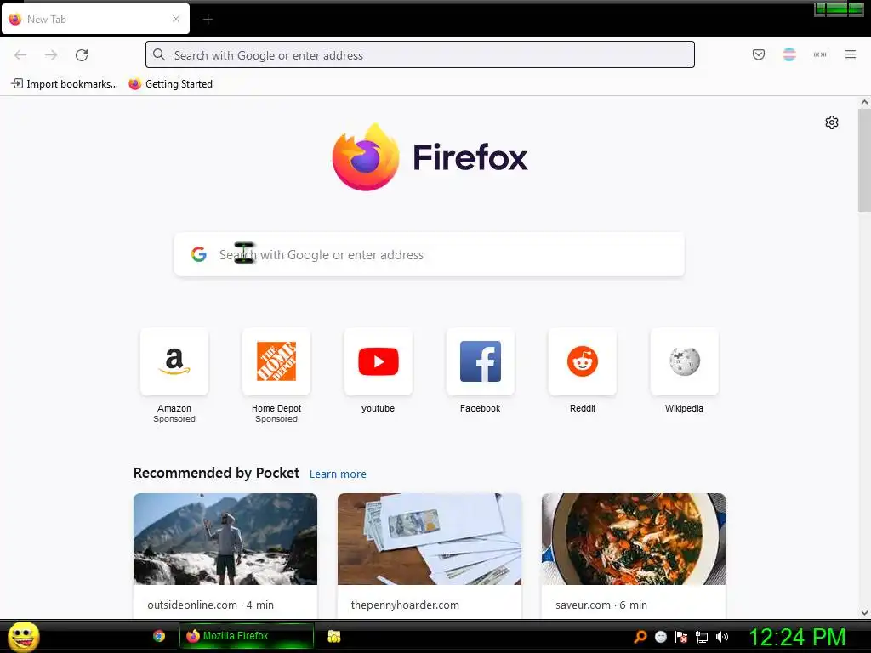Open the saveur.com article thumbnail
This screenshot has width=871, height=653.
(x=633, y=538)
